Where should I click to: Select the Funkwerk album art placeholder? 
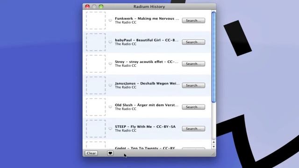[x=96, y=21]
